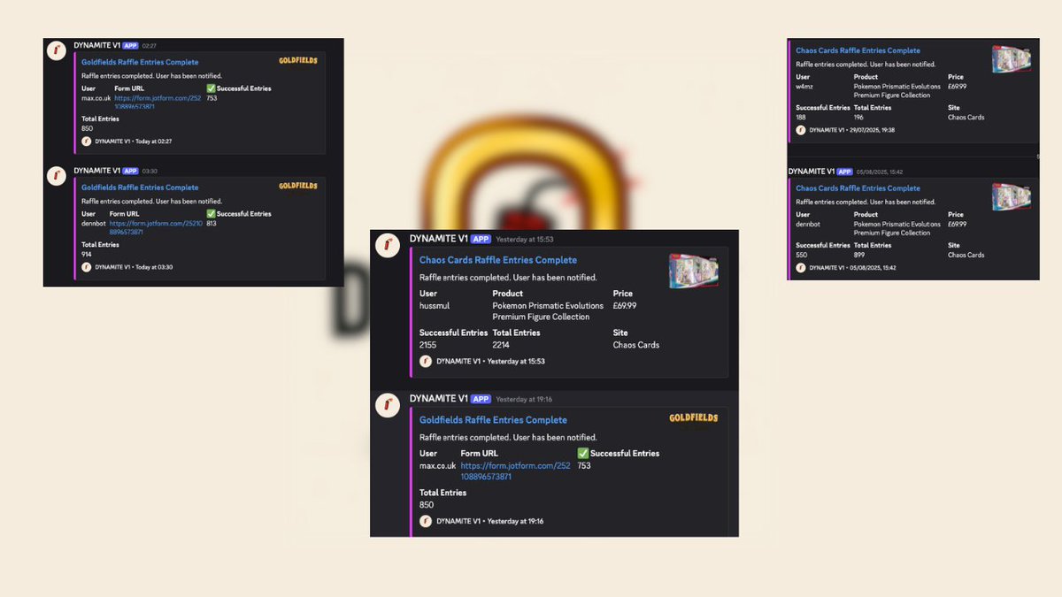Select the price '£69.99' in the hussmul embed
The image size is (1062, 597).
coord(625,306)
